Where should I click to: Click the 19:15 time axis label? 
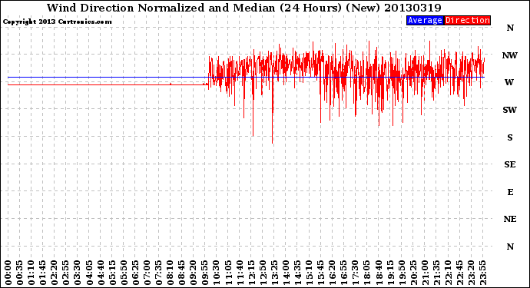390,273
